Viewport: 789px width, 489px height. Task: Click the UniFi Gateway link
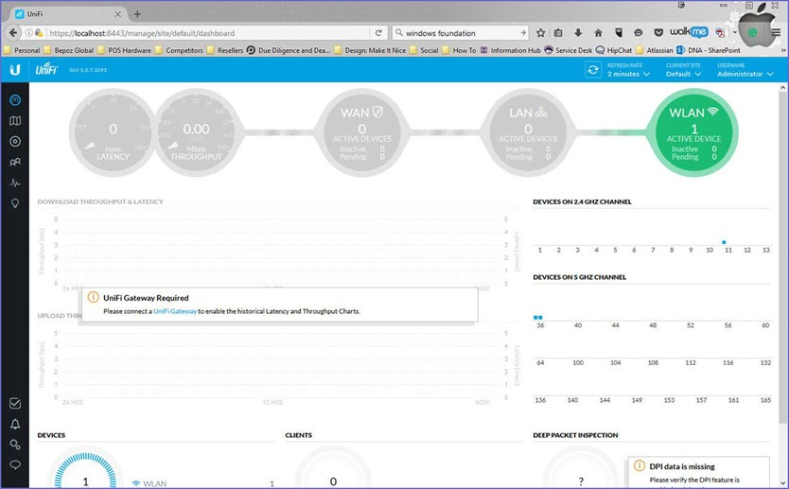coord(174,311)
